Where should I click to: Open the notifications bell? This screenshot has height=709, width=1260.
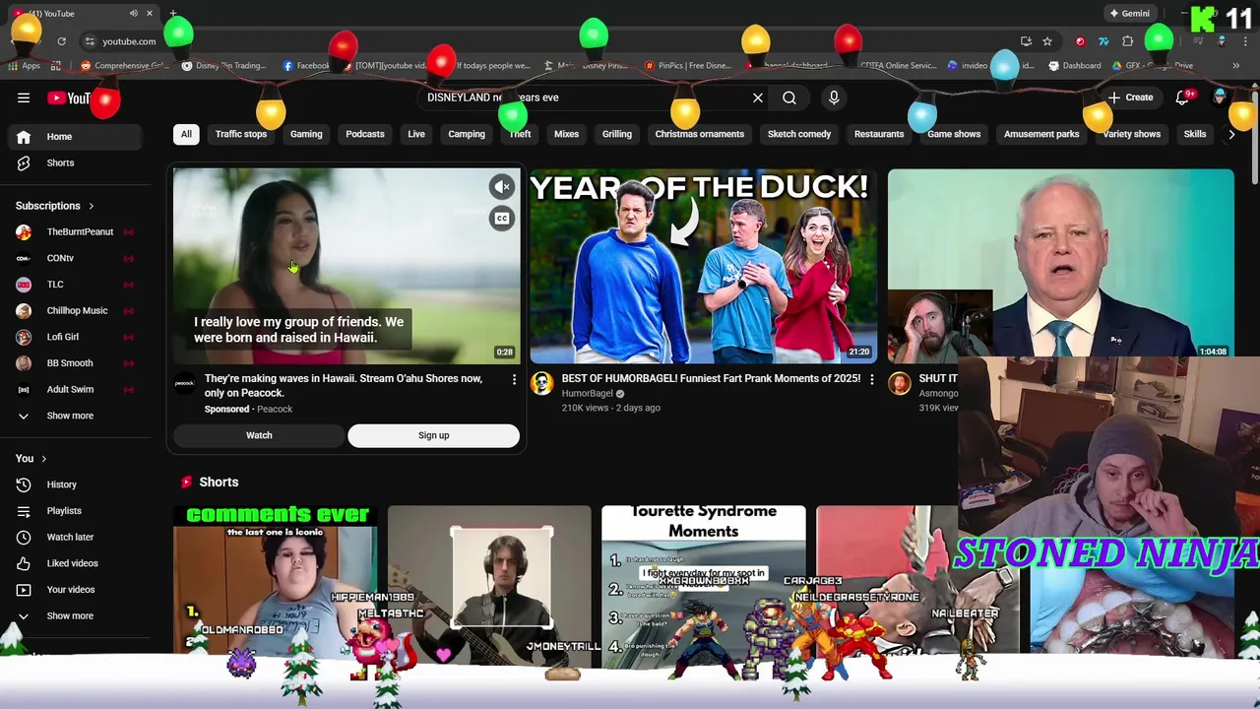point(1183,97)
